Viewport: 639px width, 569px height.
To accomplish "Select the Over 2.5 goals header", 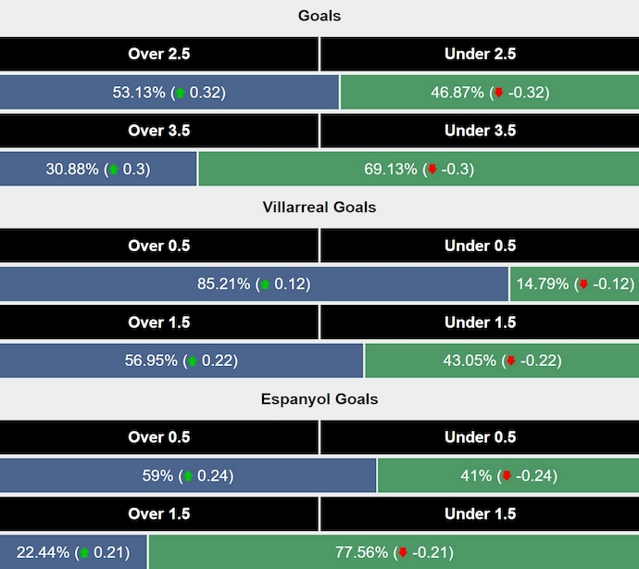I will click(x=159, y=54).
